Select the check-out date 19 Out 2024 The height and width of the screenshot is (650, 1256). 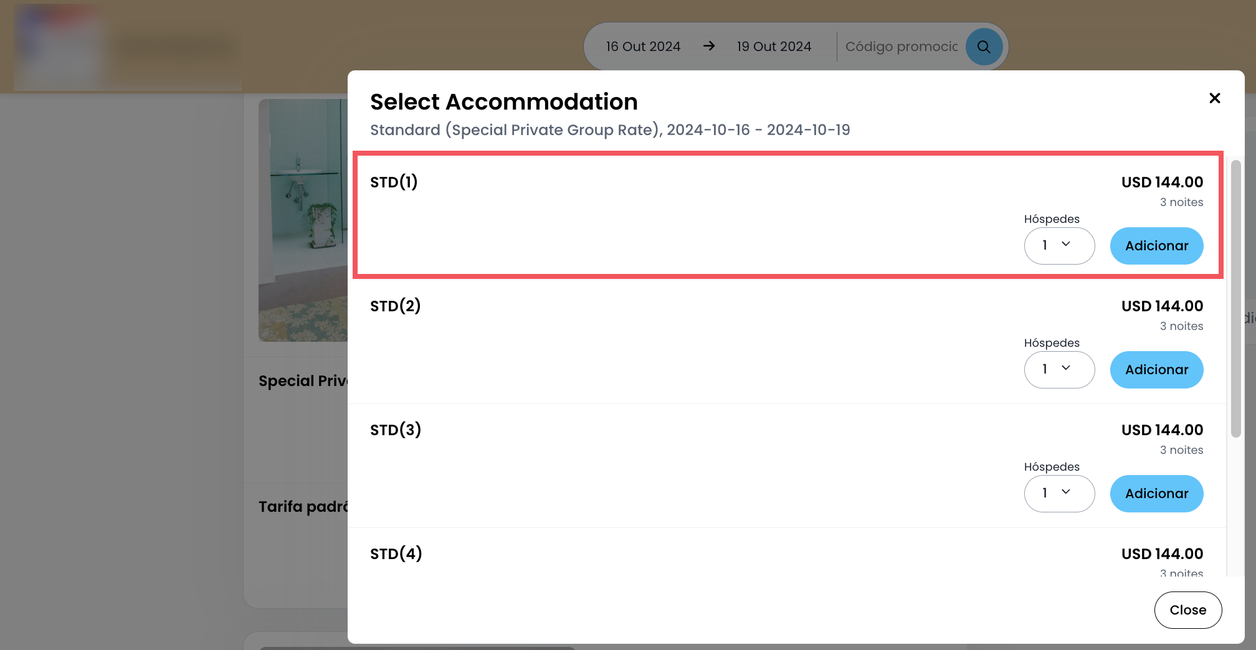774,47
